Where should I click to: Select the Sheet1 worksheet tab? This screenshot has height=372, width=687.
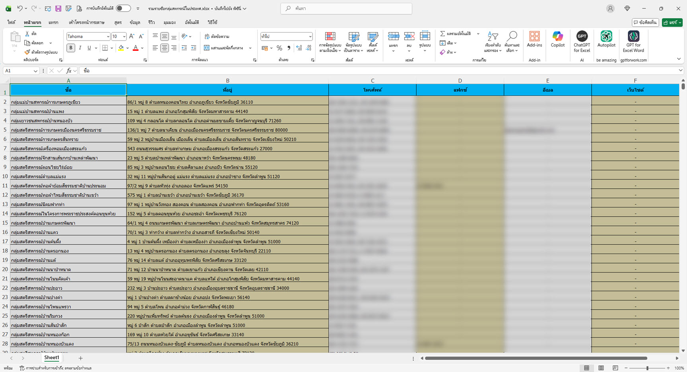(x=51, y=358)
